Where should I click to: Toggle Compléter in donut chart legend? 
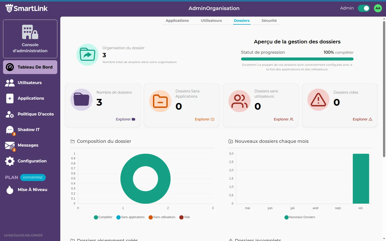click(103, 217)
